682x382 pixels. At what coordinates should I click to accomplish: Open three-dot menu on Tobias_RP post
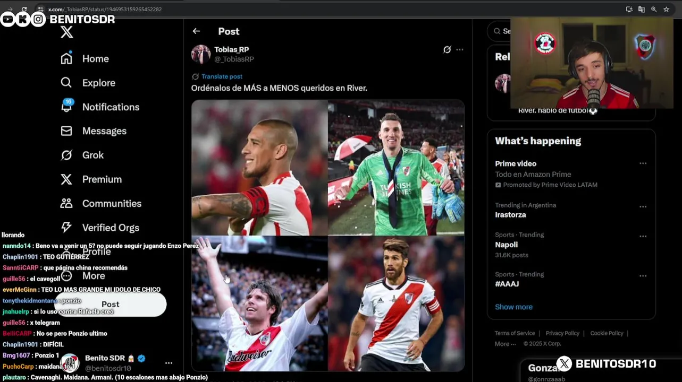(x=460, y=49)
